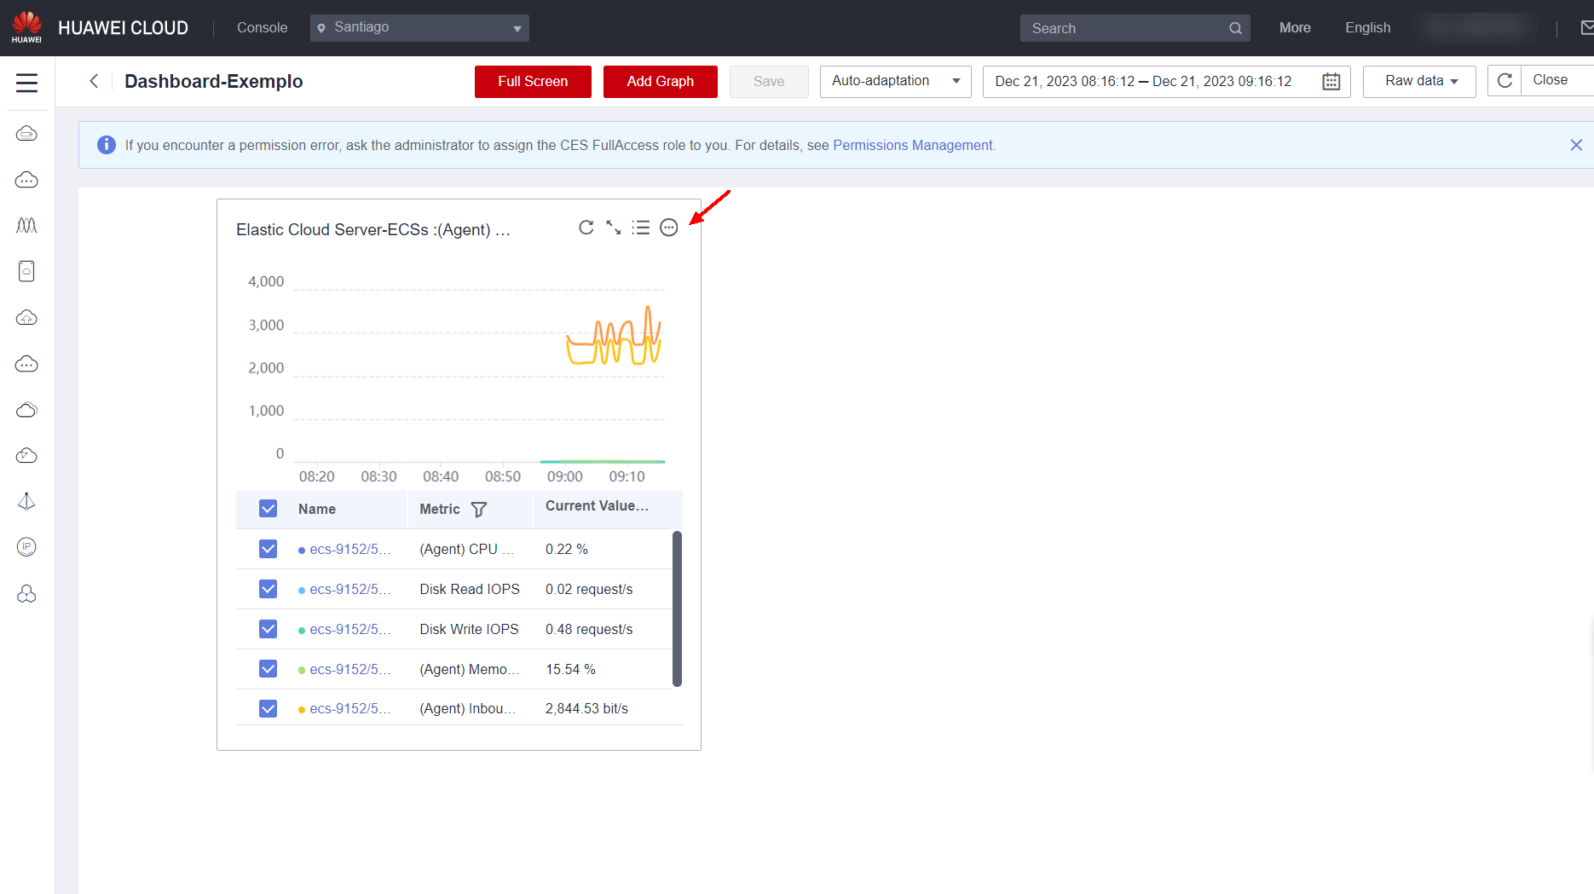The width and height of the screenshot is (1594, 894).
Task: Open the More menu in top bar
Action: pyautogui.click(x=1294, y=28)
